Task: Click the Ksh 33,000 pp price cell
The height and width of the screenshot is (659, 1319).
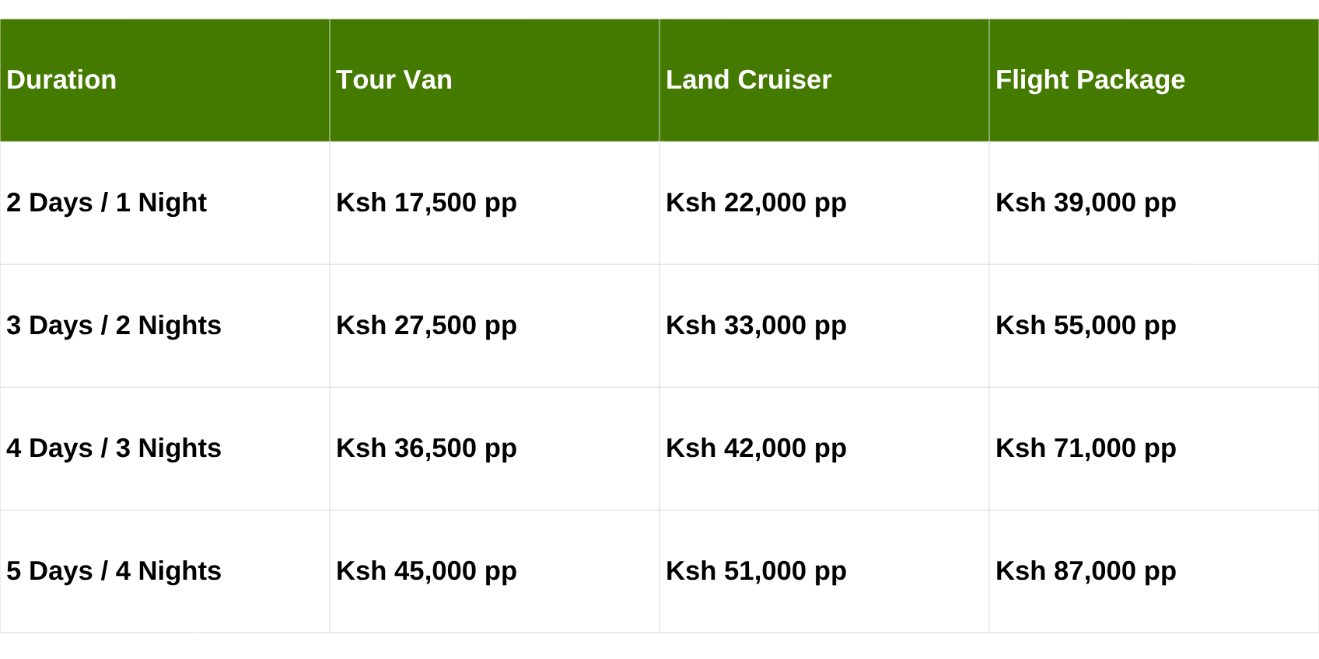Action: [756, 326]
